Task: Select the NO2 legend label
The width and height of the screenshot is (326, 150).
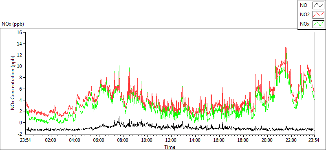Action: (x=304, y=15)
